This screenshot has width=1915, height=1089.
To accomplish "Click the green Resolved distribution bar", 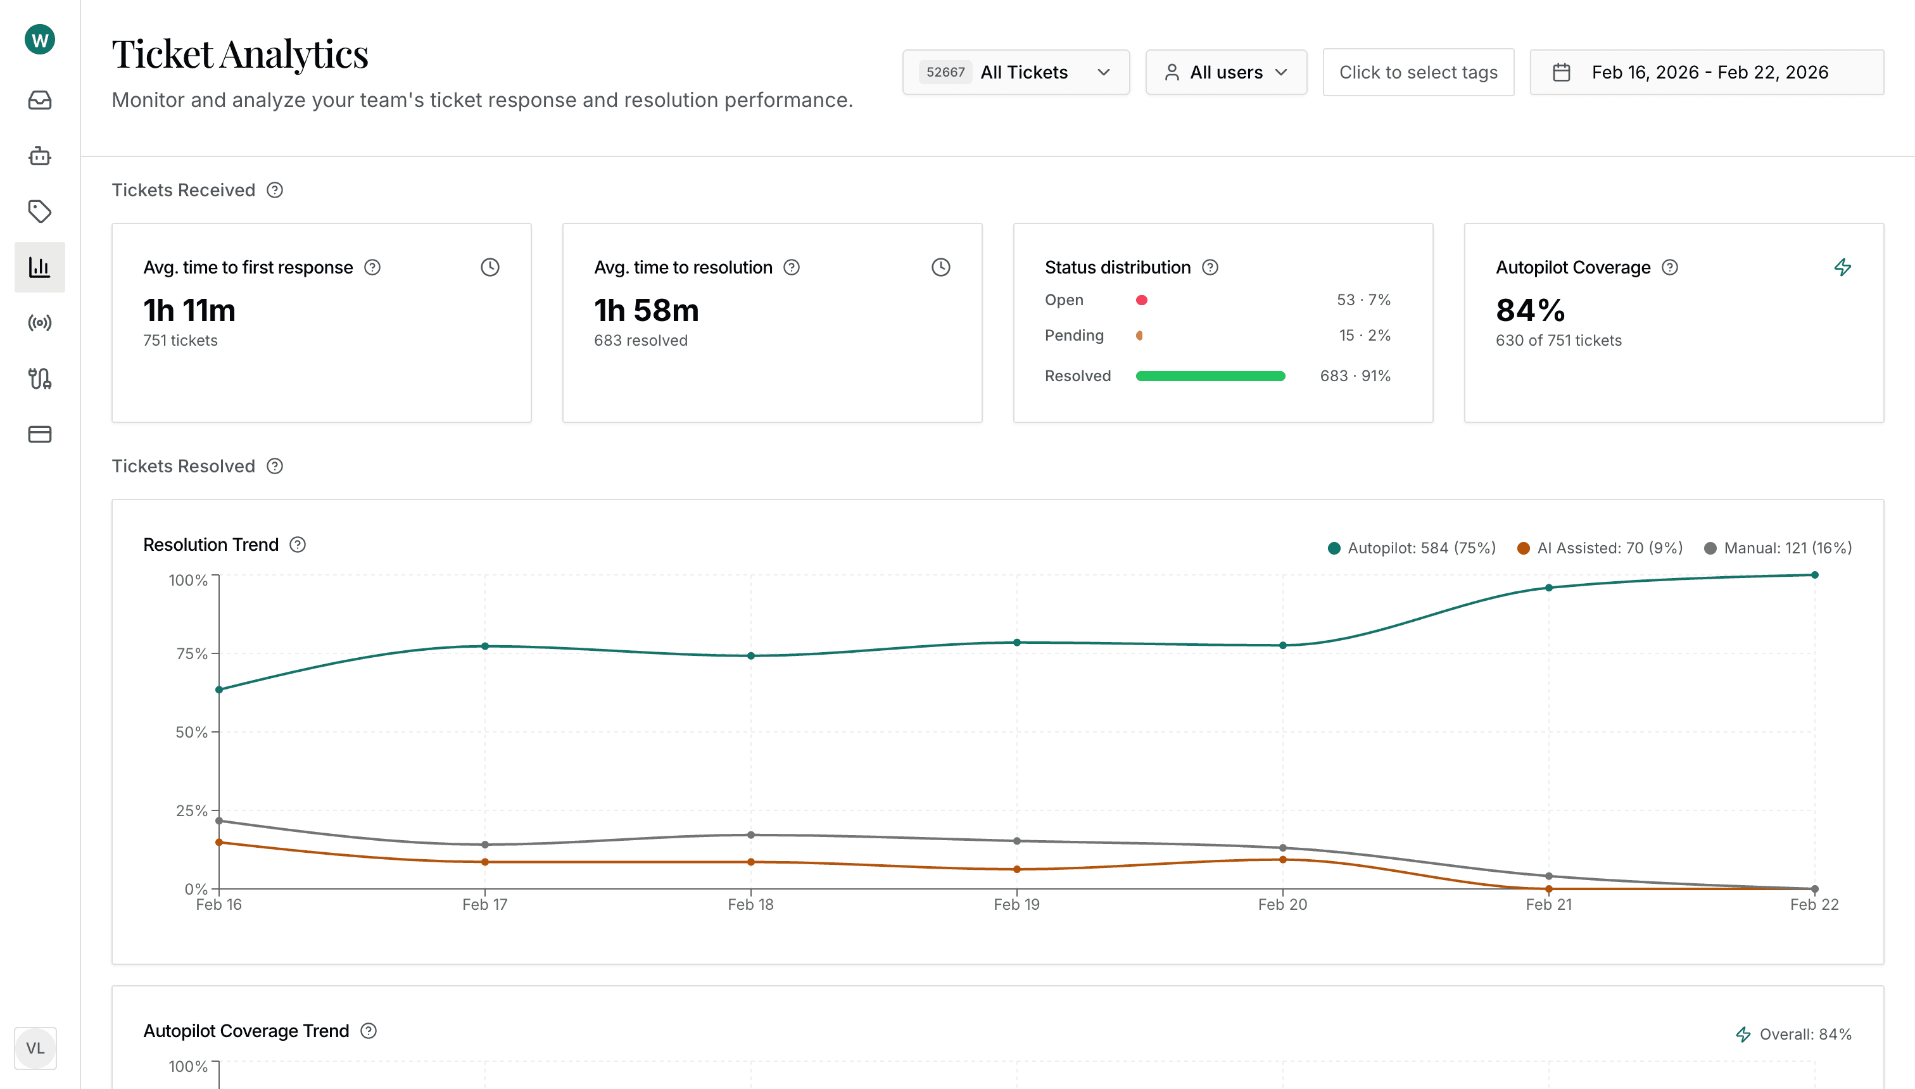I will tap(1209, 375).
